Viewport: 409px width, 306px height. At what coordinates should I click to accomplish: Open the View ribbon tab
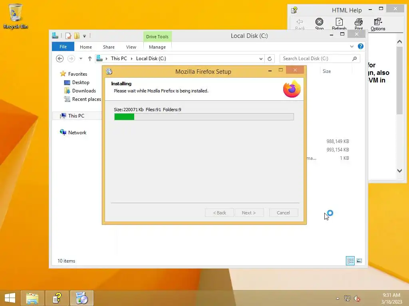pyautogui.click(x=131, y=47)
